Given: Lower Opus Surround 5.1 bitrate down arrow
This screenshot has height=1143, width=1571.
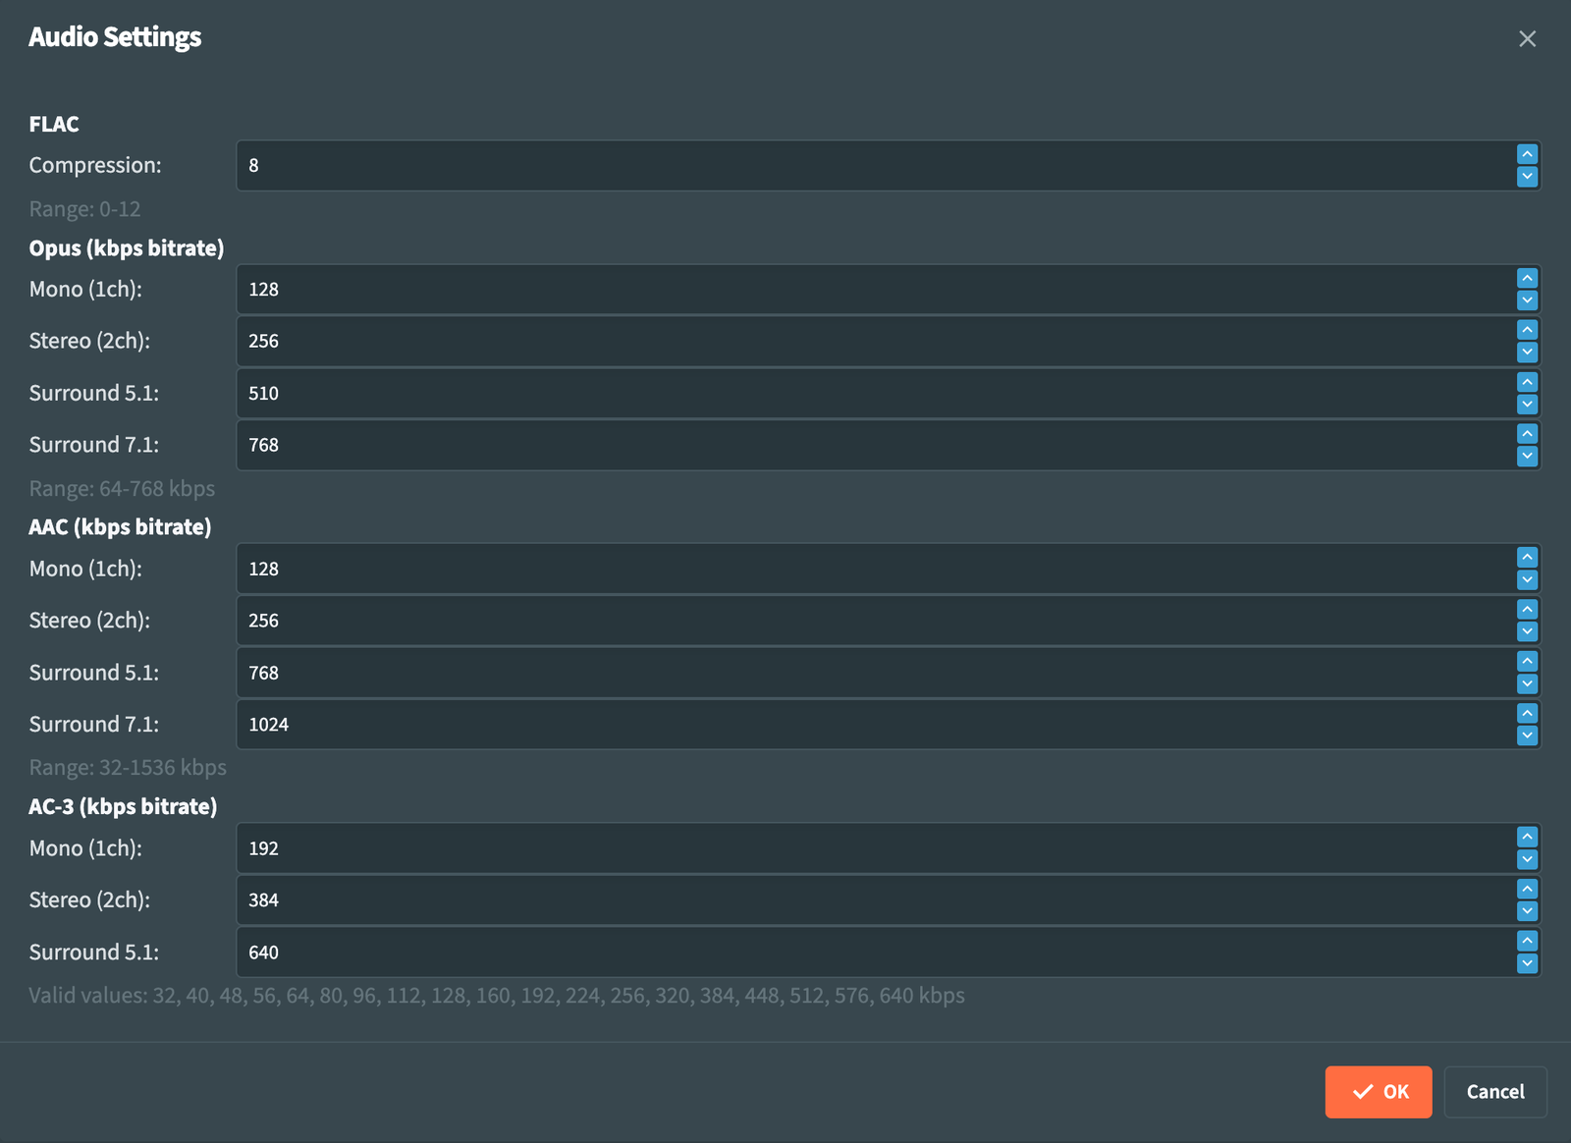Looking at the screenshot, I should click(1527, 405).
